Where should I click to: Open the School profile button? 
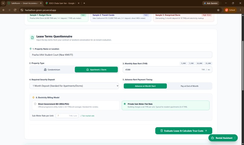[230, 10]
